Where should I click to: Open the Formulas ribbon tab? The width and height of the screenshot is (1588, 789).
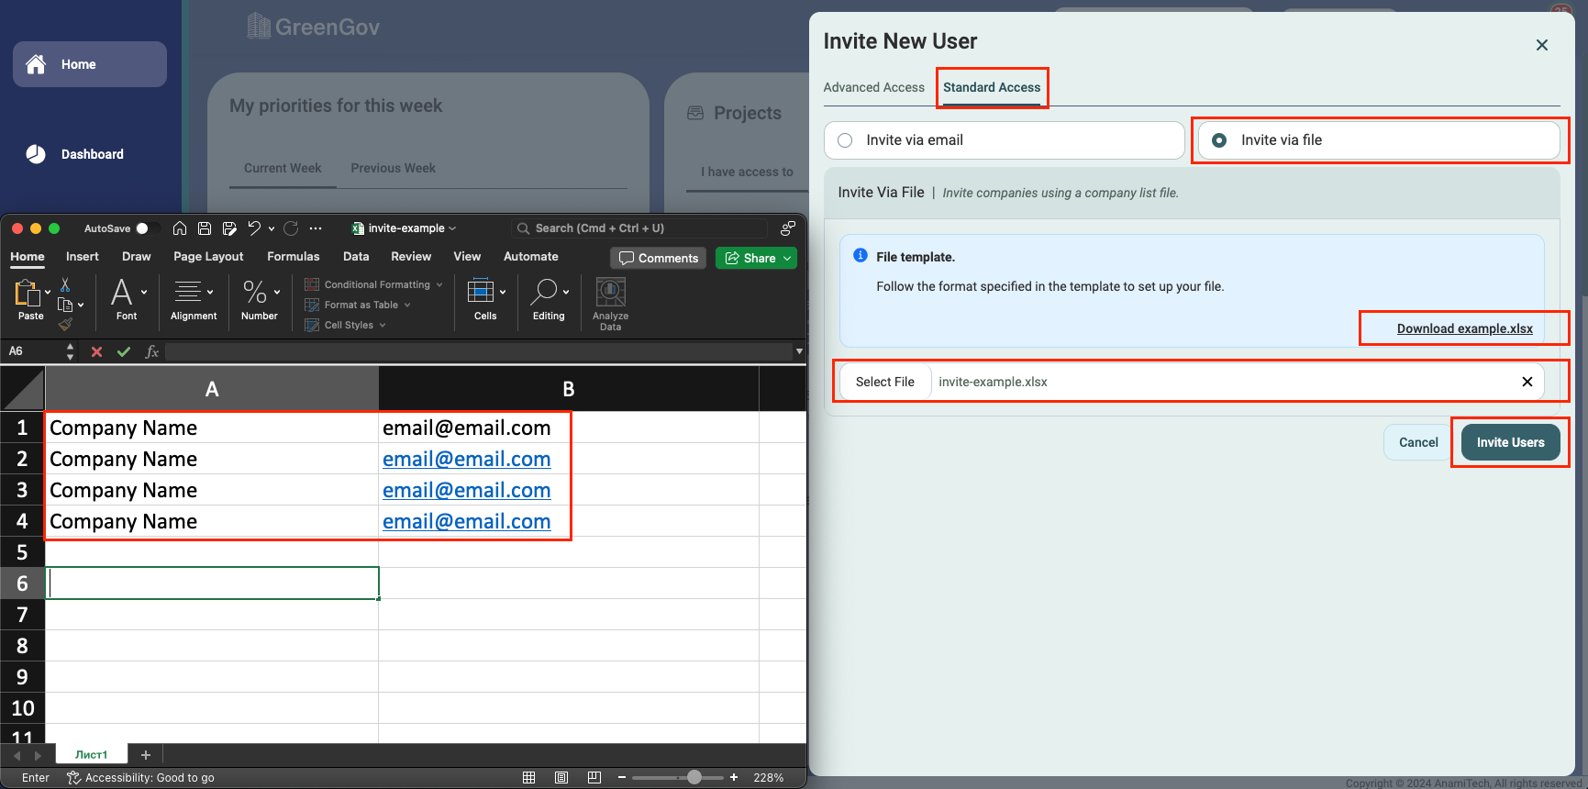tap(294, 257)
